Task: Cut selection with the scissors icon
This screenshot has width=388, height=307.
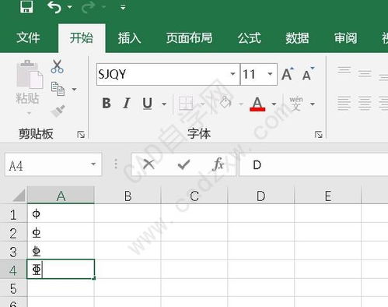Action: [58, 66]
